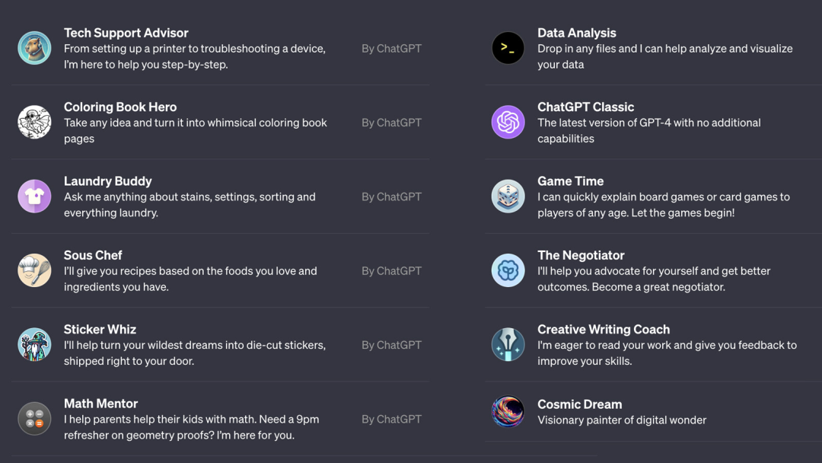Click the ChatGPT Classic purple logo icon

click(x=508, y=123)
